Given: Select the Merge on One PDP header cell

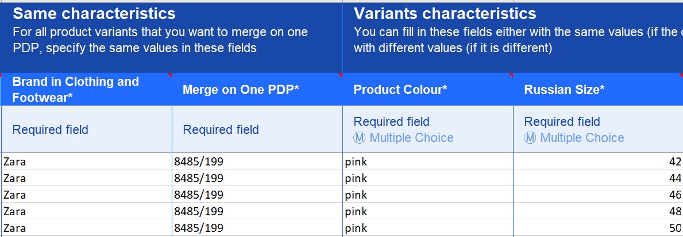Looking at the screenshot, I should (257, 89).
